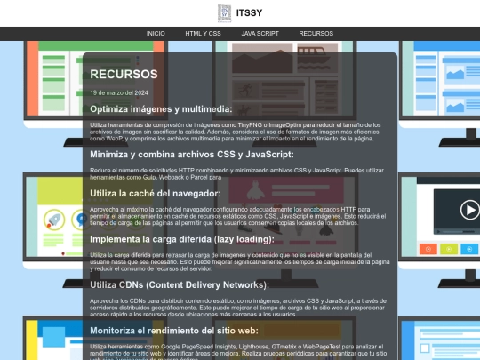
Task: Click the date 19 de marzo del 2024
Action: 119,92
